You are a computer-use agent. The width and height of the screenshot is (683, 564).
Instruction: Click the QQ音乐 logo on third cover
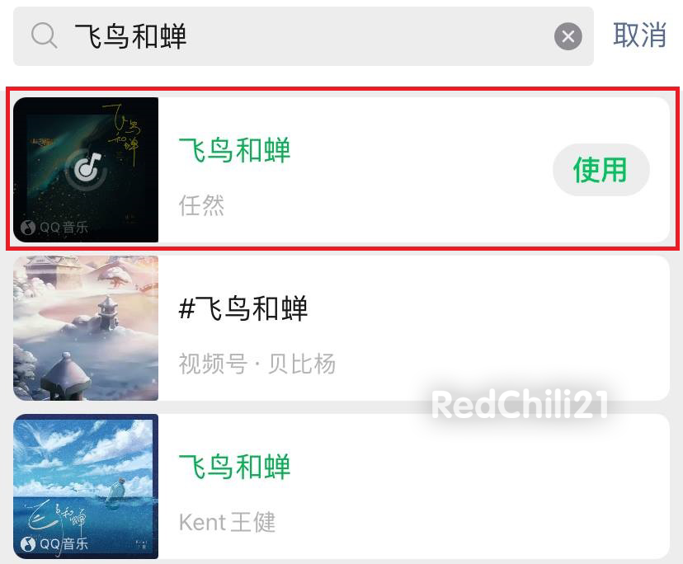coord(54,544)
